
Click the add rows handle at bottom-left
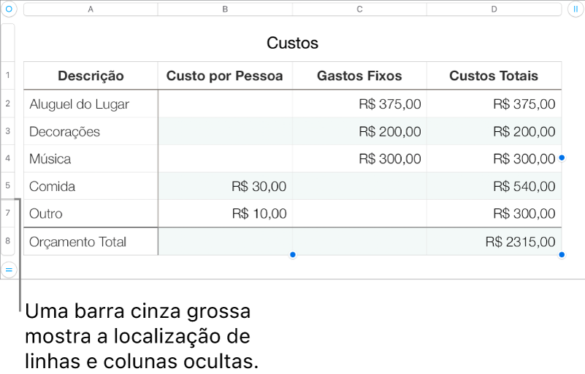click(x=9, y=270)
